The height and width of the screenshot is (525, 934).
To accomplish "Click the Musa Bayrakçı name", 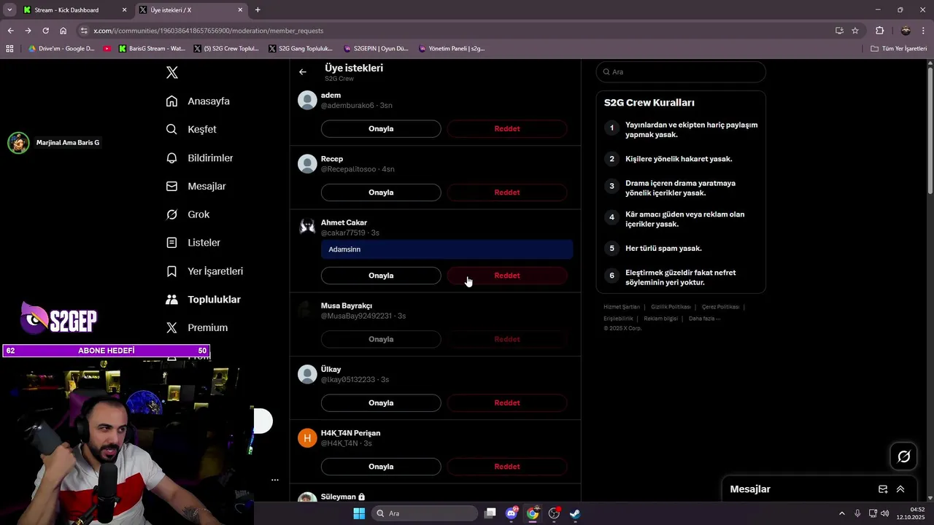I will 347,306.
